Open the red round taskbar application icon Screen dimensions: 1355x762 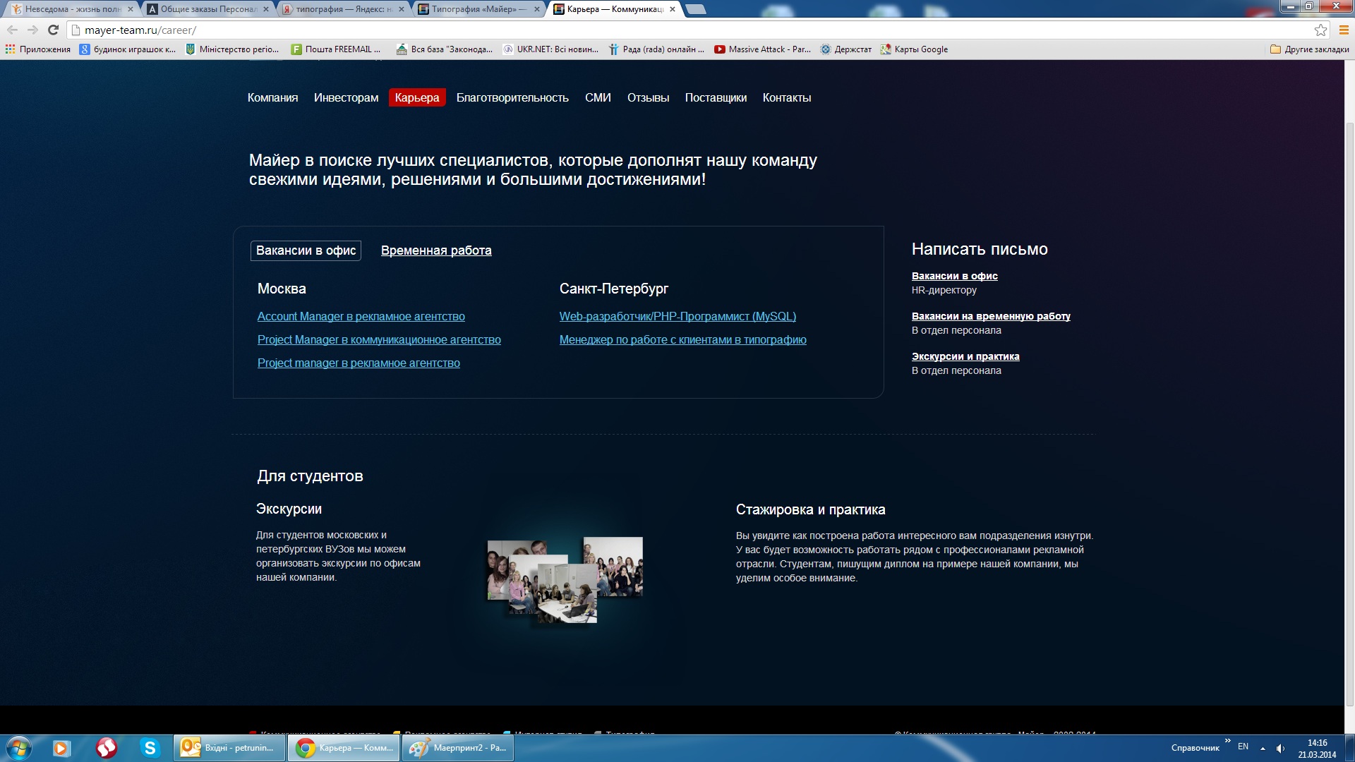[x=106, y=748]
